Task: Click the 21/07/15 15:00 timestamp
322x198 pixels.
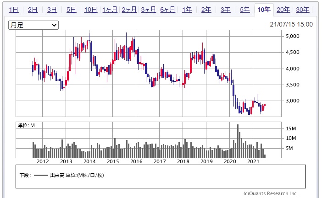Action: click(291, 24)
